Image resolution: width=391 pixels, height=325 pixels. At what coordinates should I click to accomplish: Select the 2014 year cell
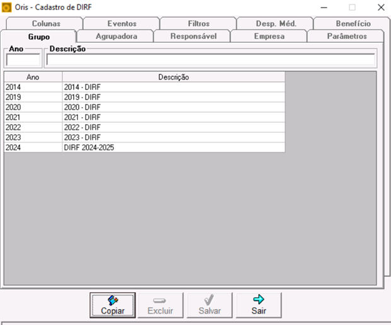pos(33,87)
